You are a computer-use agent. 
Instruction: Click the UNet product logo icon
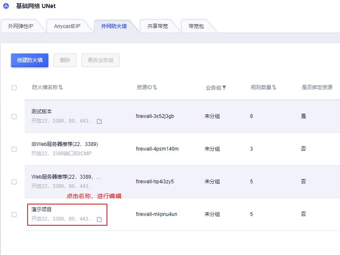pos(6,6)
